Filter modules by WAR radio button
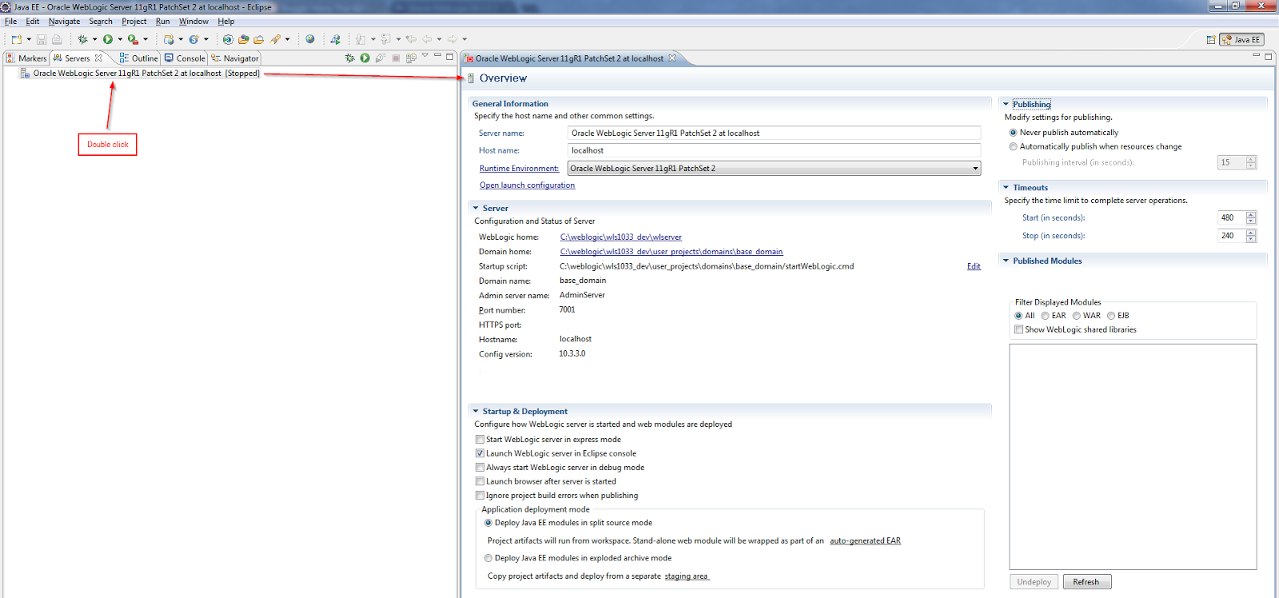The height and width of the screenshot is (598, 1279). pyautogui.click(x=1077, y=316)
